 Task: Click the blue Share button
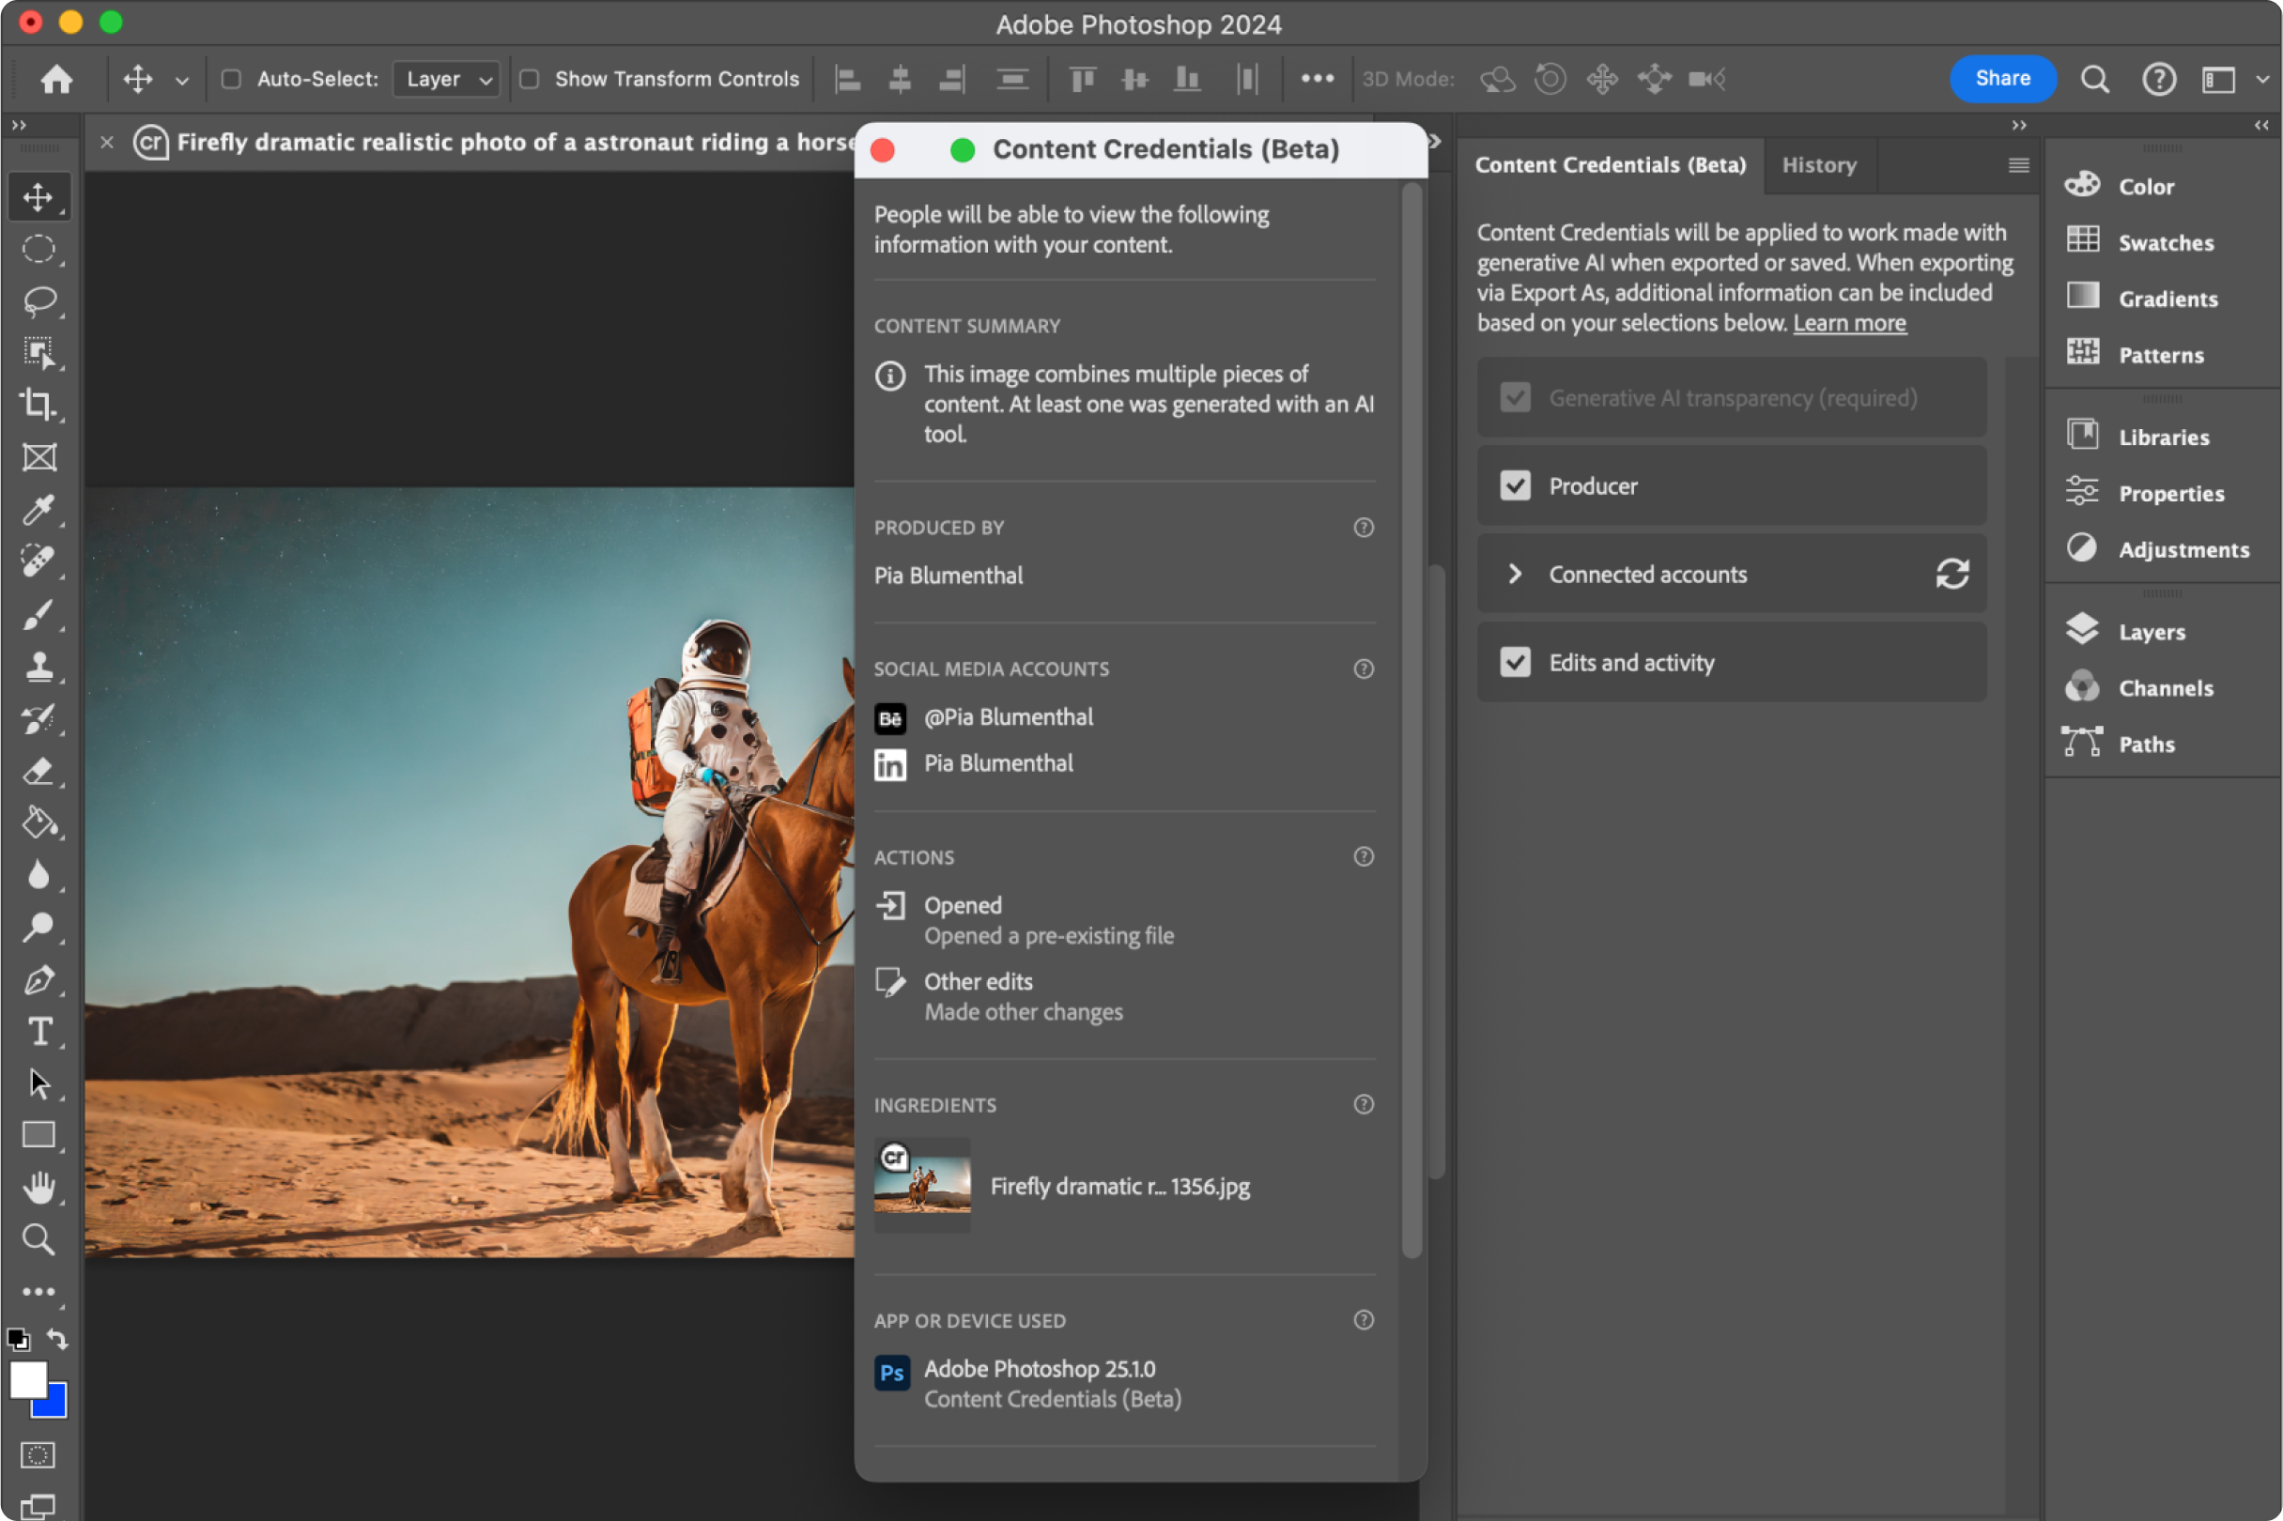(x=2001, y=79)
